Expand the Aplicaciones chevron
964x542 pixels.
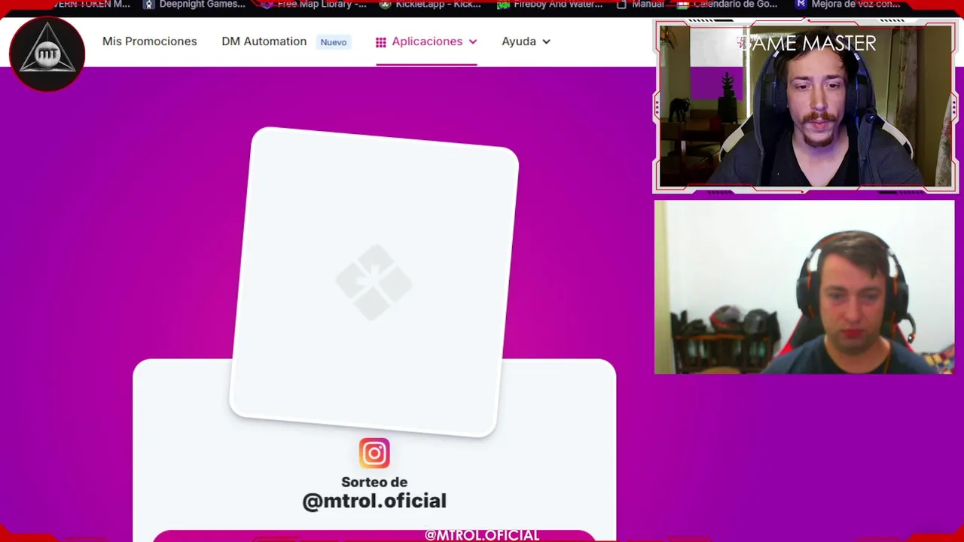(473, 41)
